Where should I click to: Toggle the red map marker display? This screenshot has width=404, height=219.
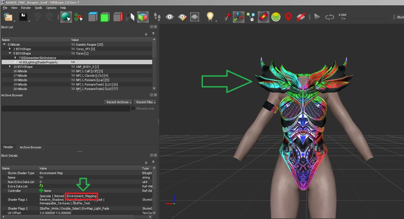pyautogui.click(x=288, y=17)
